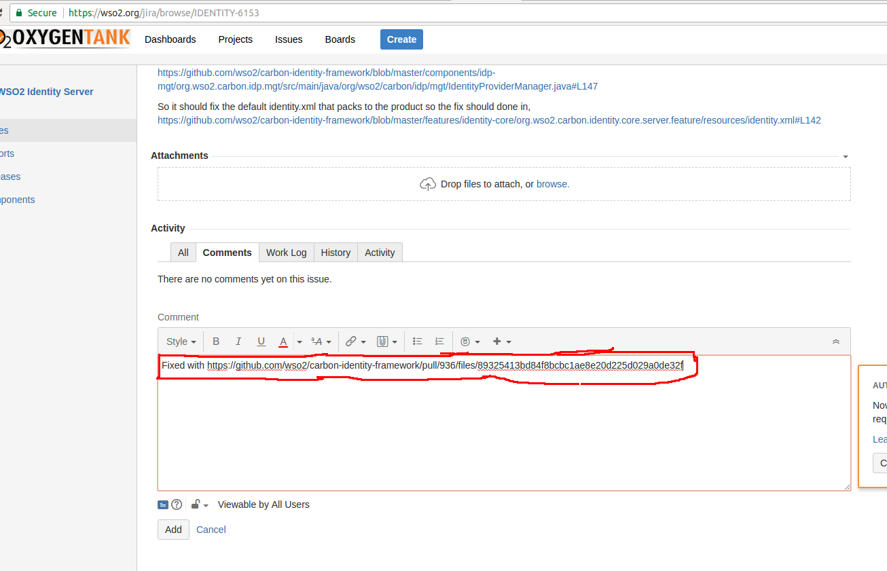
Task: Switch to the All activity tab
Action: point(183,253)
